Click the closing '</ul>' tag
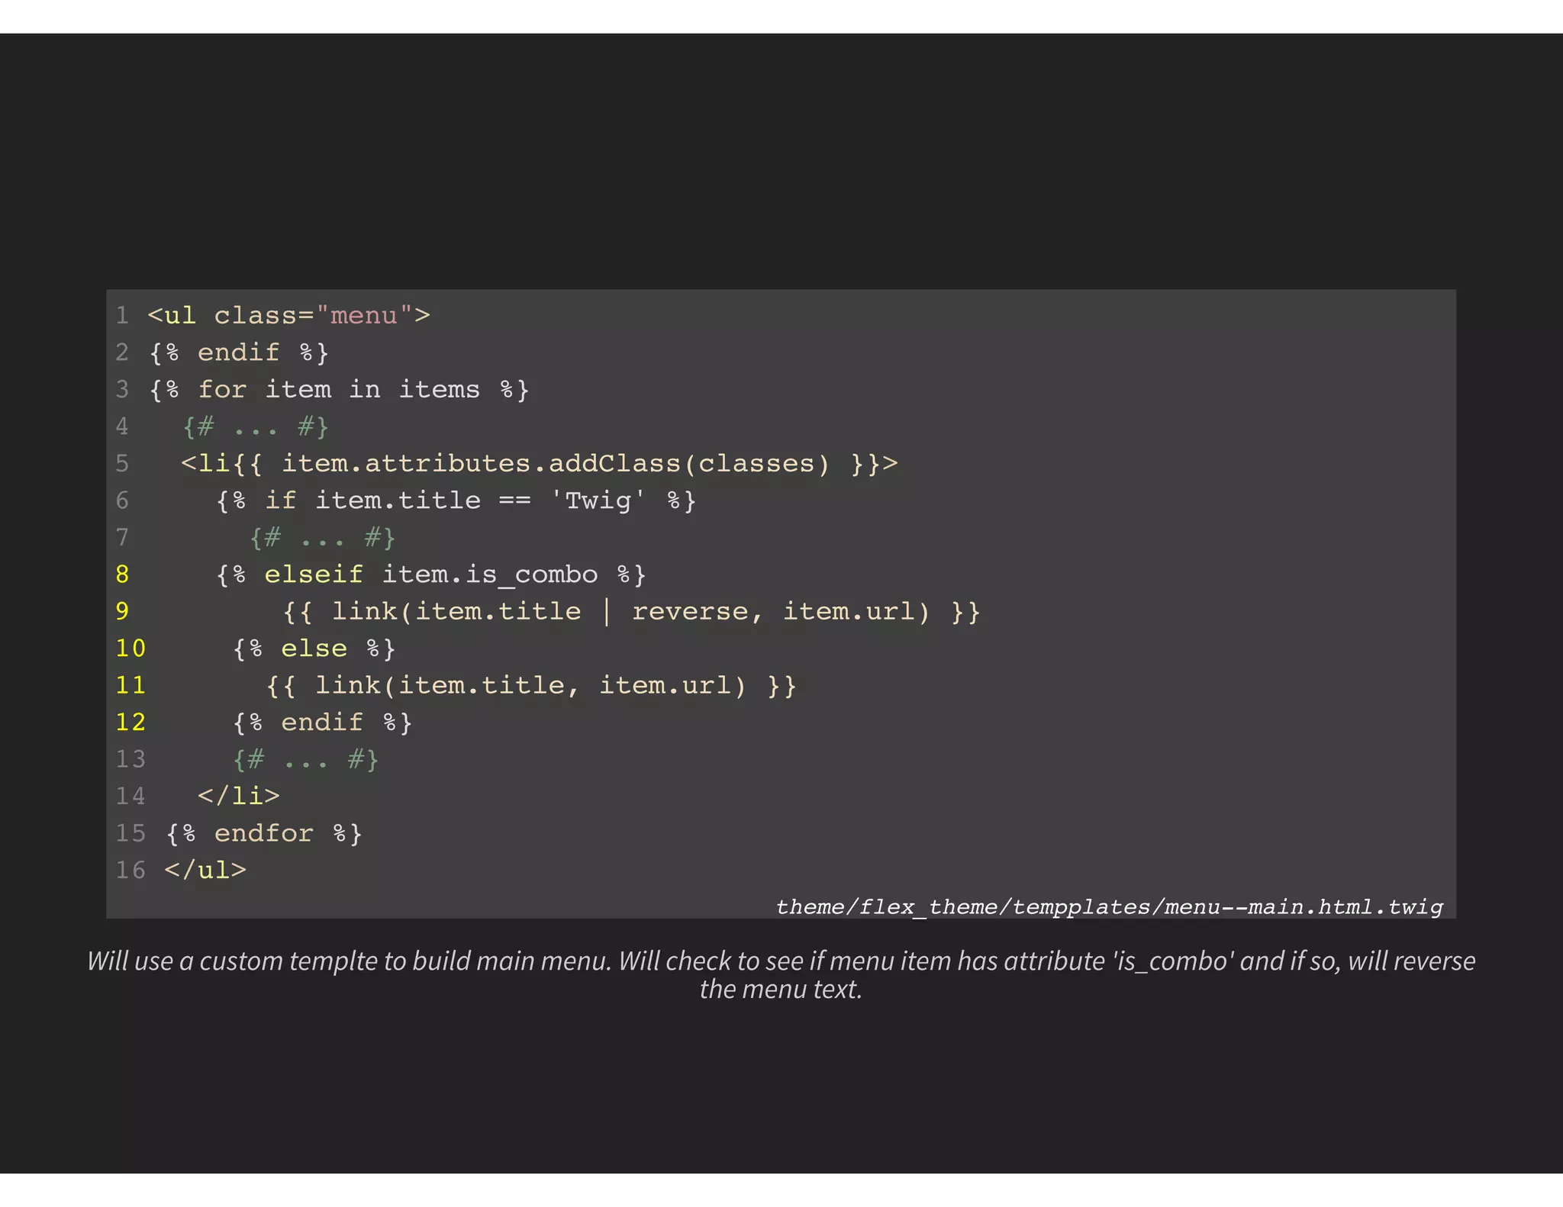 pyautogui.click(x=205, y=870)
